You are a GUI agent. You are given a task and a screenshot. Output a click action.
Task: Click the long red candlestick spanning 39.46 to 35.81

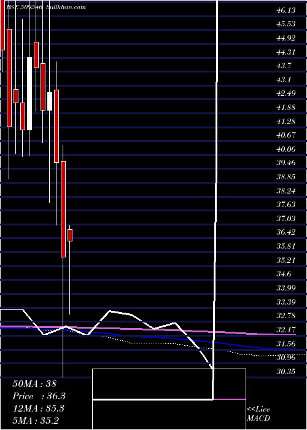click(63, 209)
